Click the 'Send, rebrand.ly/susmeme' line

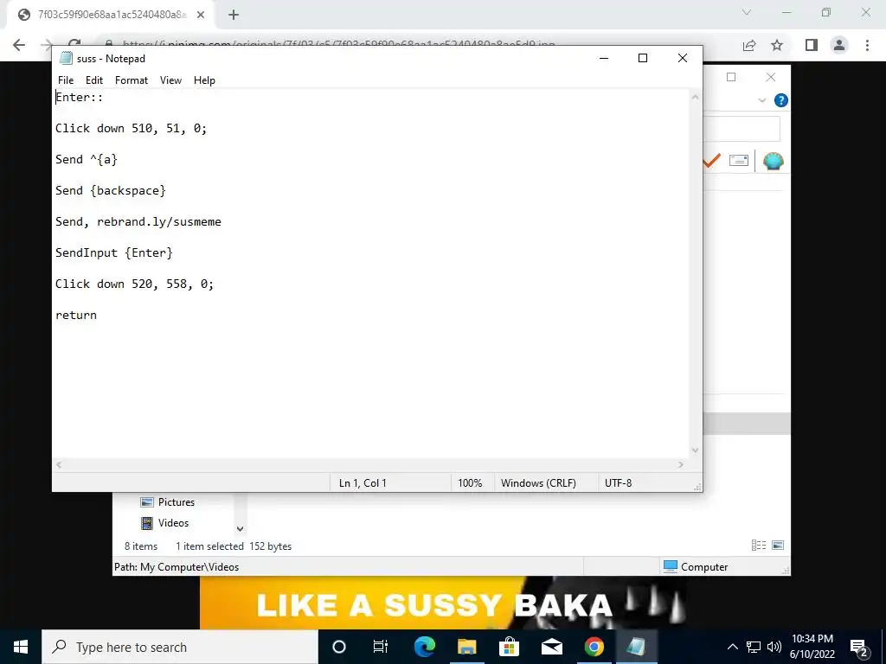pyautogui.click(x=138, y=221)
